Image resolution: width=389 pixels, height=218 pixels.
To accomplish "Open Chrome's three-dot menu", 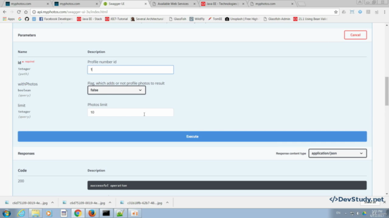I will coord(385,12).
